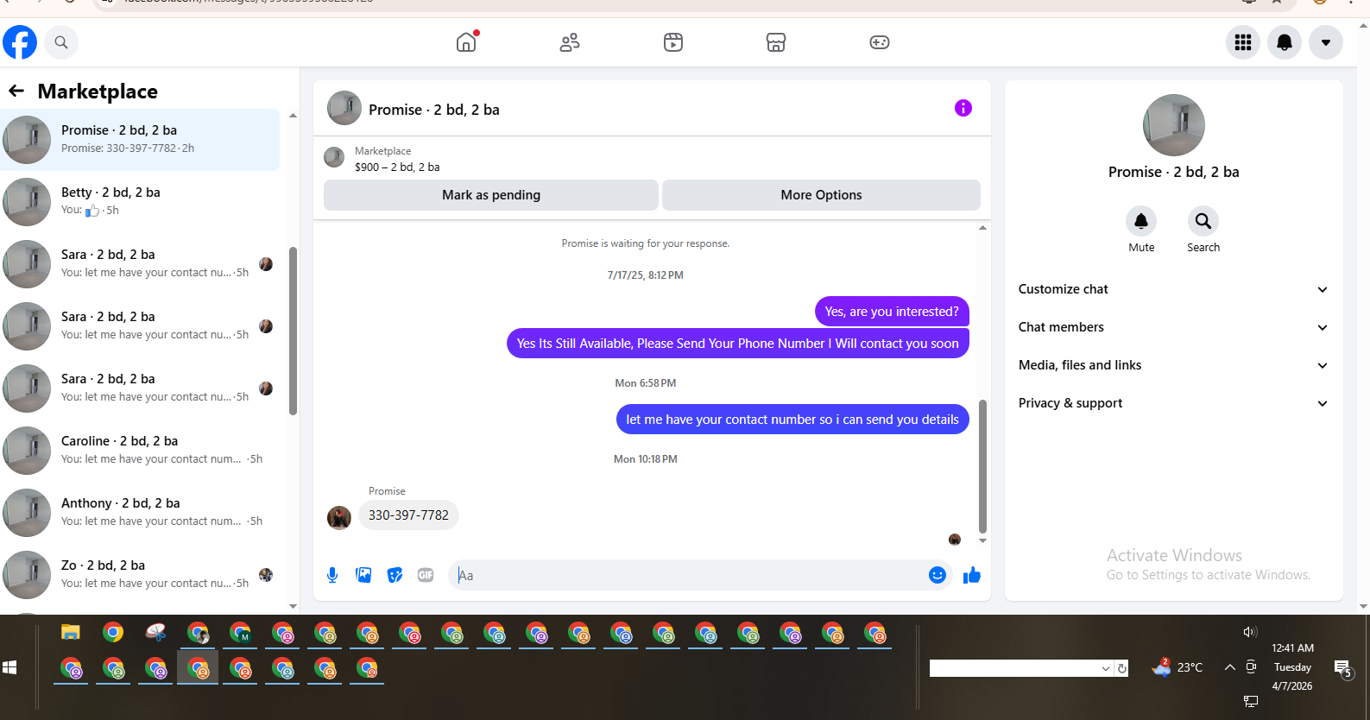Open the large listing photo in info panel
1370x720 pixels.
(1174, 125)
